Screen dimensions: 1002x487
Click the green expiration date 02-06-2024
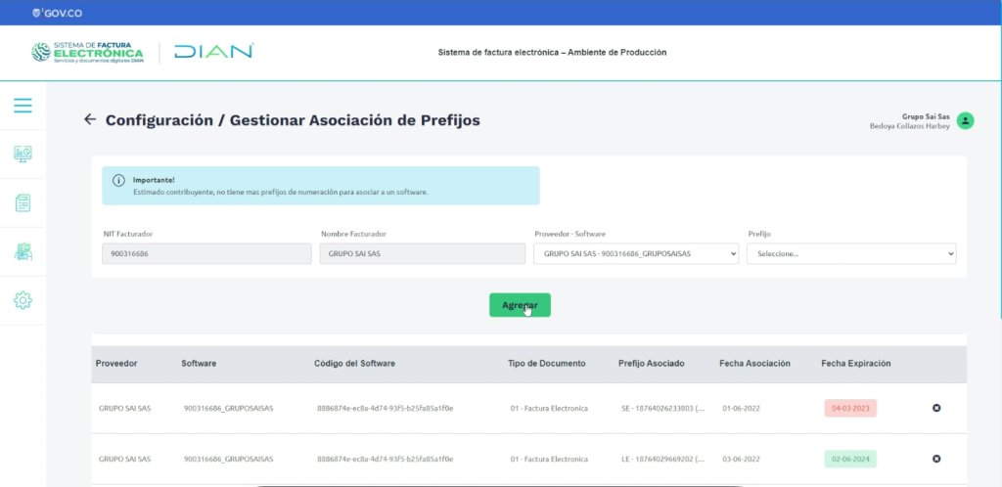click(x=850, y=459)
